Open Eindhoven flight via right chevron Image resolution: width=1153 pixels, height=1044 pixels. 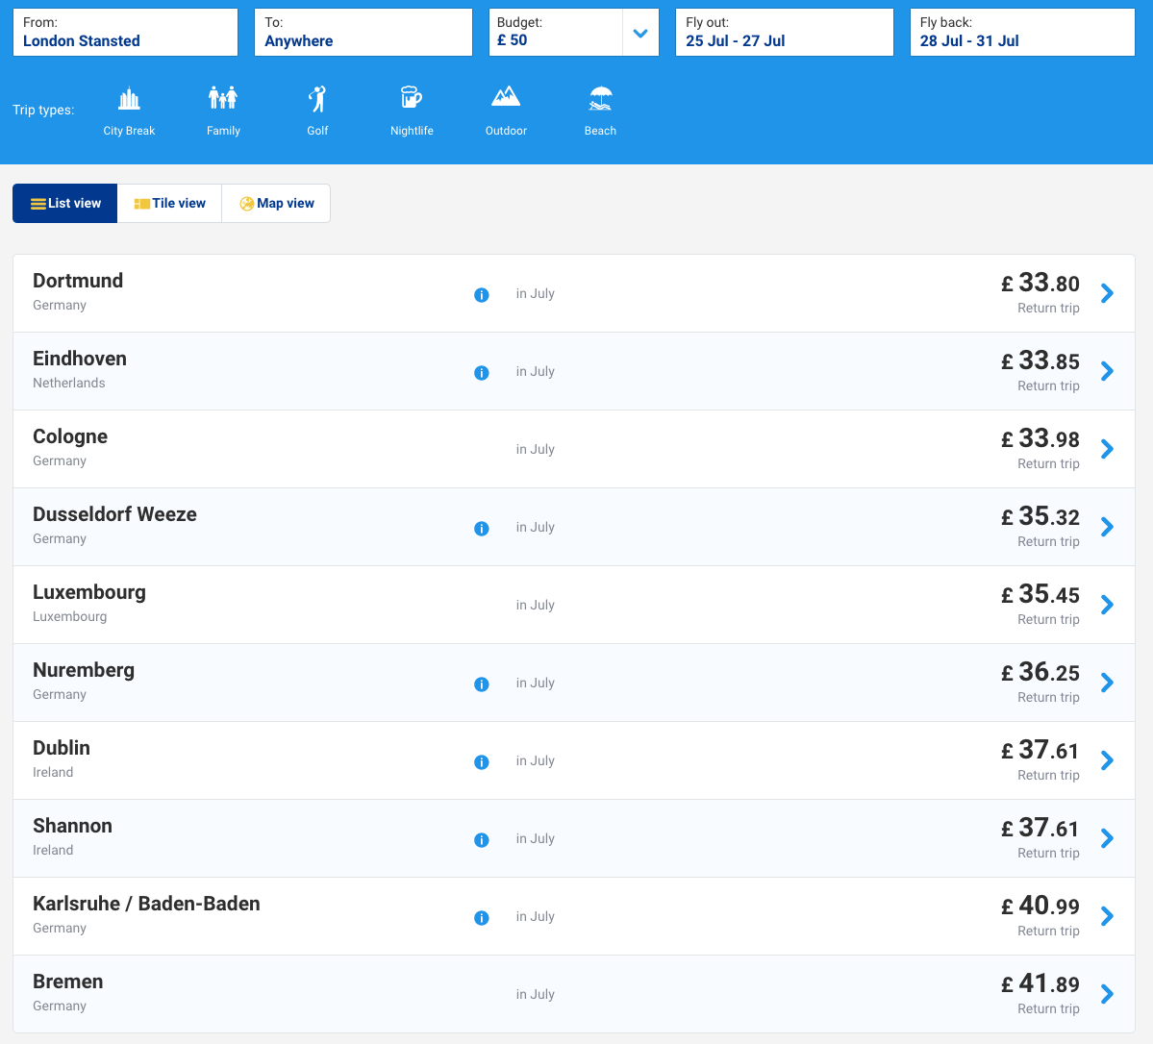point(1107,371)
